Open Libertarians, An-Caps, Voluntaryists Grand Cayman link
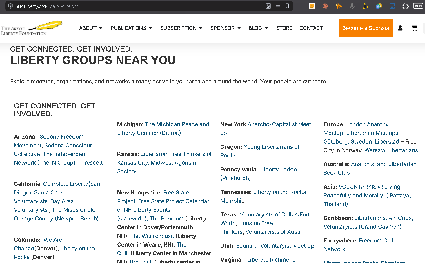Viewport: 425px width, 263px height. pos(368,222)
